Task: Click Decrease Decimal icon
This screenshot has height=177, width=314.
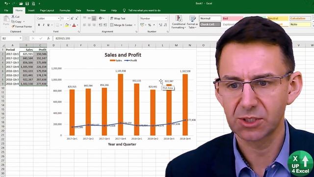Action: coord(165,25)
